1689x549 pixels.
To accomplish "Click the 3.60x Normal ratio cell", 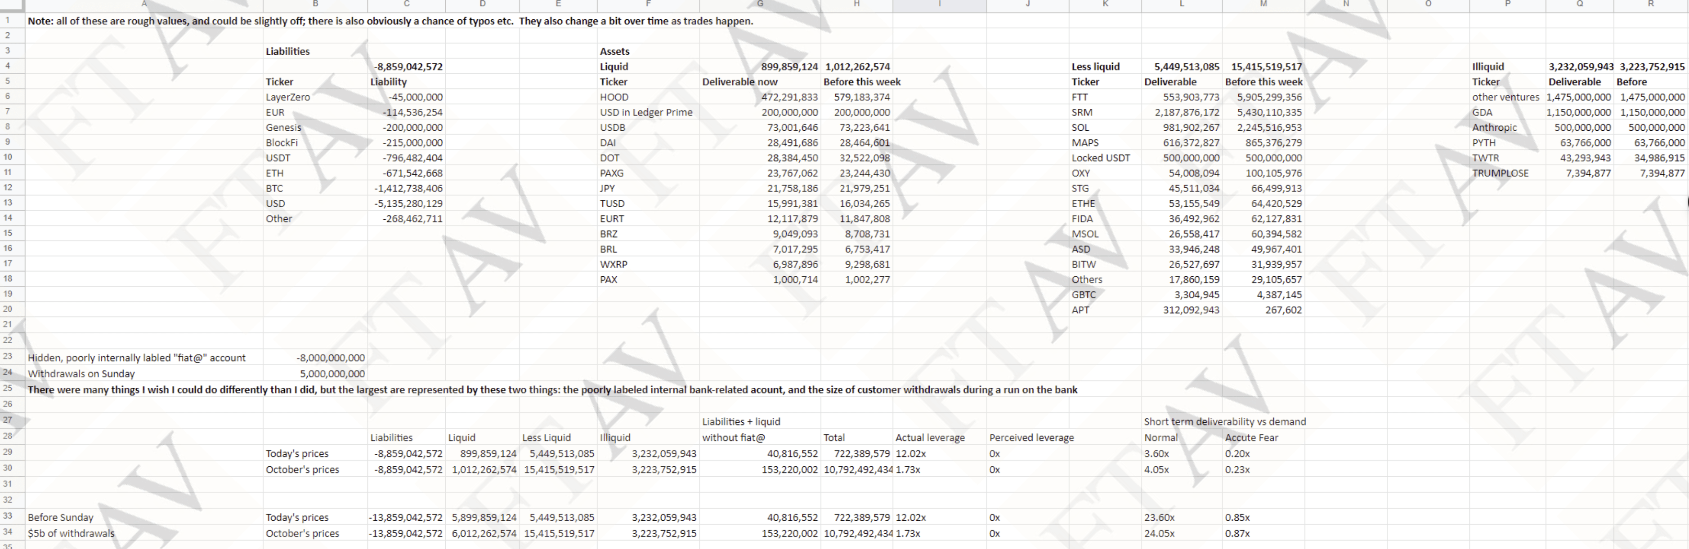I will pos(1156,453).
